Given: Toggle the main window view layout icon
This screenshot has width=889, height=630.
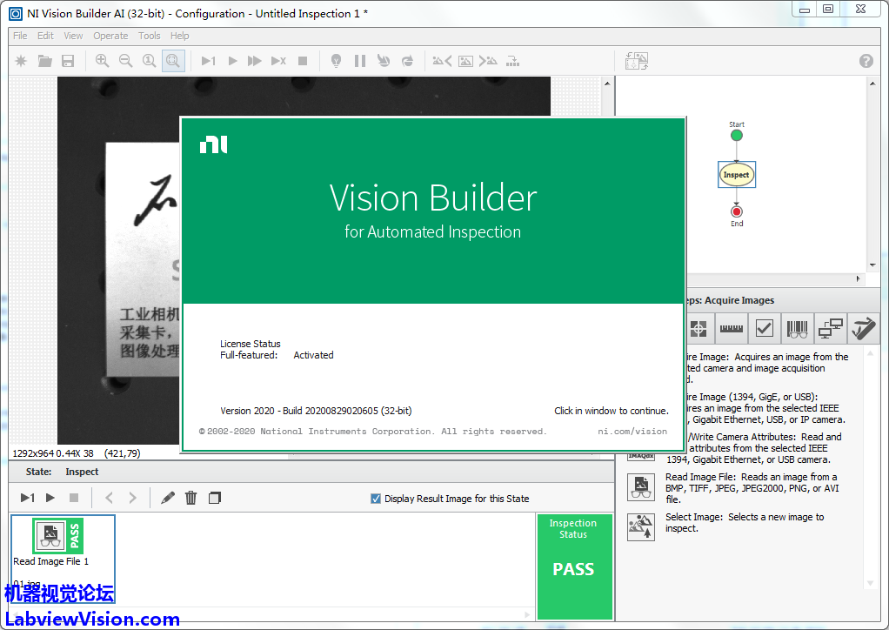Looking at the screenshot, I should (637, 61).
